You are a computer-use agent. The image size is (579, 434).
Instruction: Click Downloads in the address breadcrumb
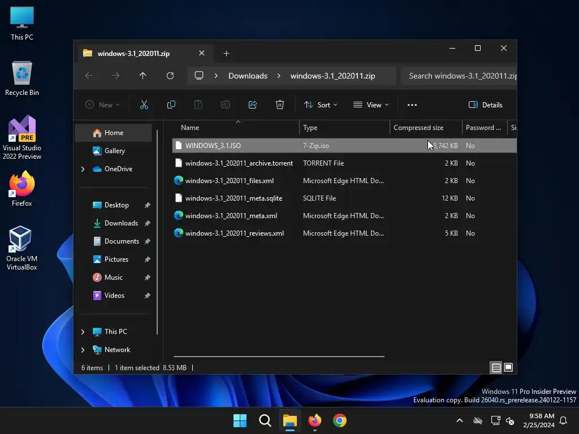248,76
